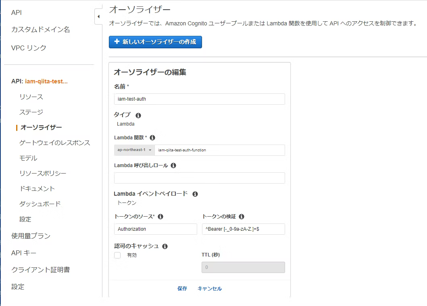Open リソース in the API sidebar
This screenshot has width=427, height=306.
click(31, 97)
